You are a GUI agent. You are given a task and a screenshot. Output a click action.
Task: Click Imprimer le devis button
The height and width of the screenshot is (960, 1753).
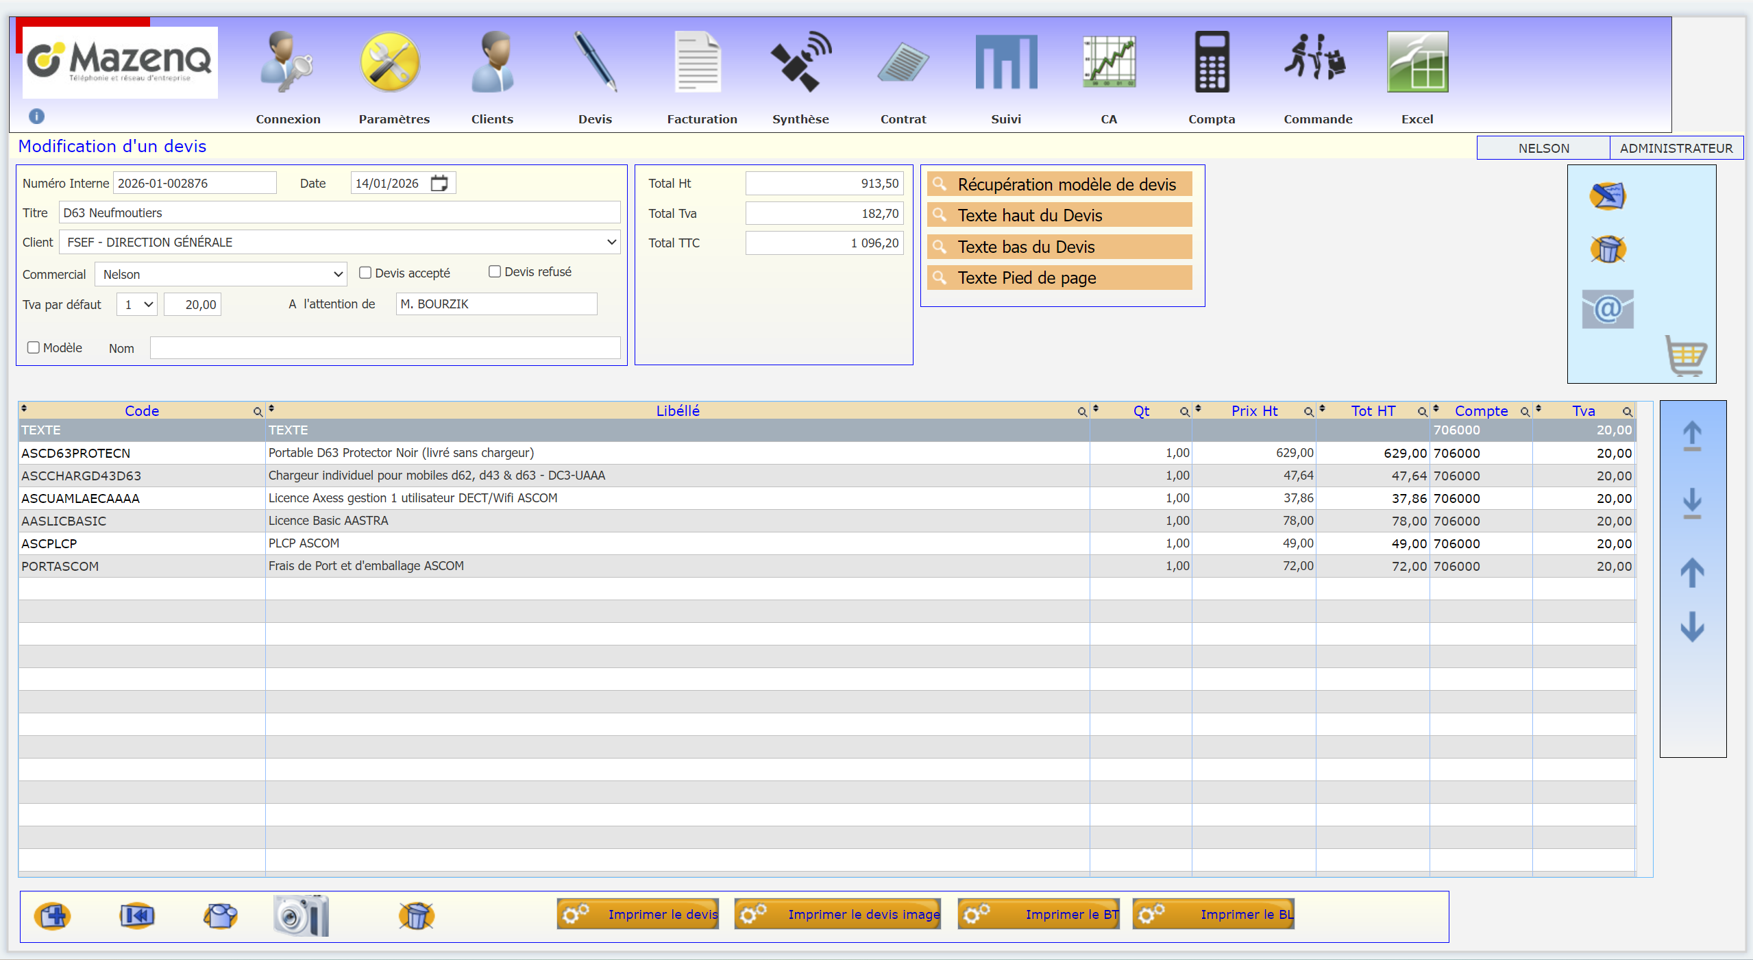tap(637, 914)
